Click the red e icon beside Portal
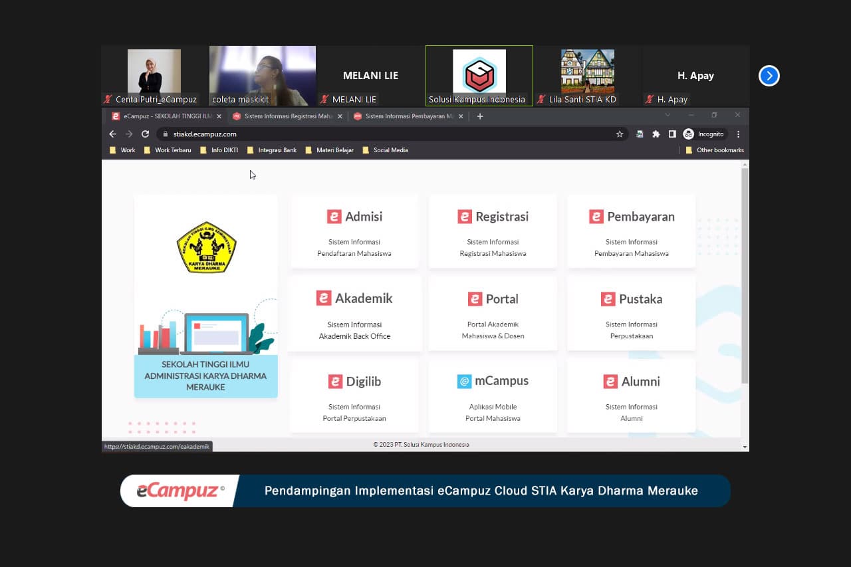Viewport: 851px width, 567px height. click(475, 299)
